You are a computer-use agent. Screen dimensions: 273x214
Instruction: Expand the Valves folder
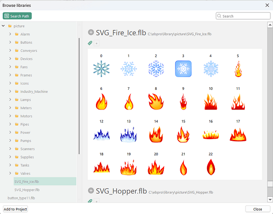click(x=10, y=173)
